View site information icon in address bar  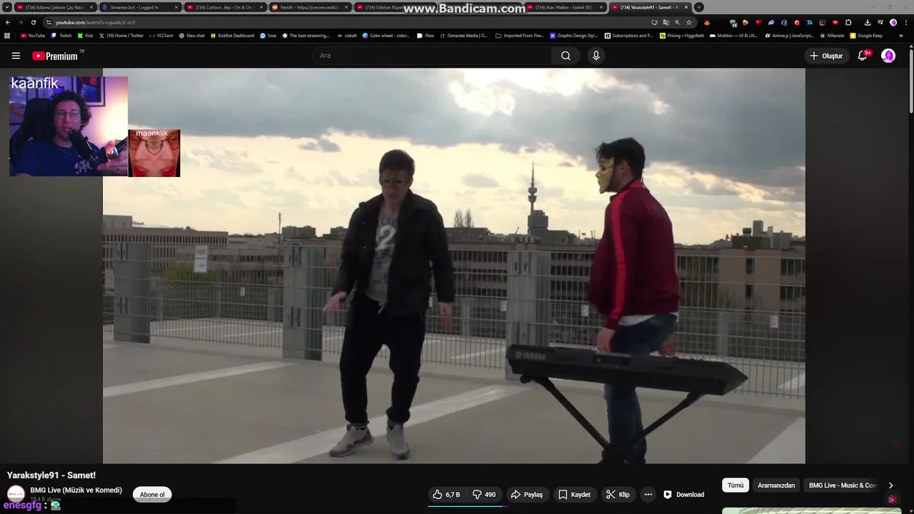pyautogui.click(x=49, y=22)
